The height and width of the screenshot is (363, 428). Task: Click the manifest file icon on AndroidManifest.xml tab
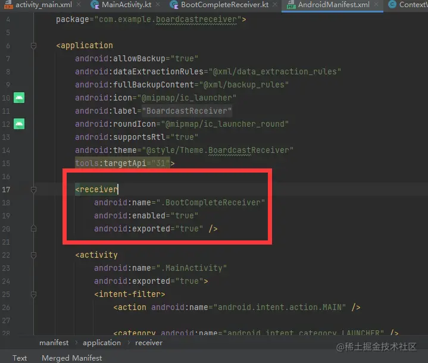click(291, 5)
